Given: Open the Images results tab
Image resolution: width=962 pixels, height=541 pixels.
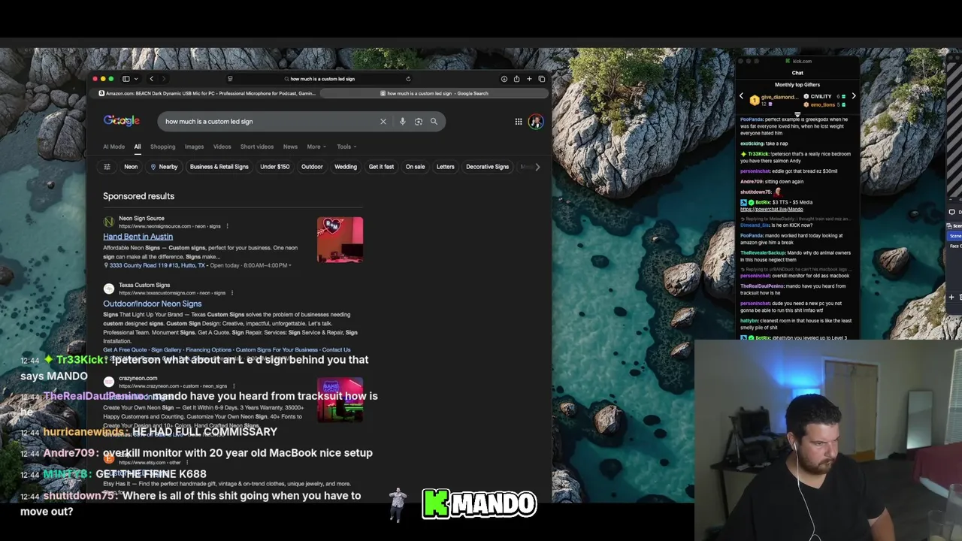Looking at the screenshot, I should 194,147.
